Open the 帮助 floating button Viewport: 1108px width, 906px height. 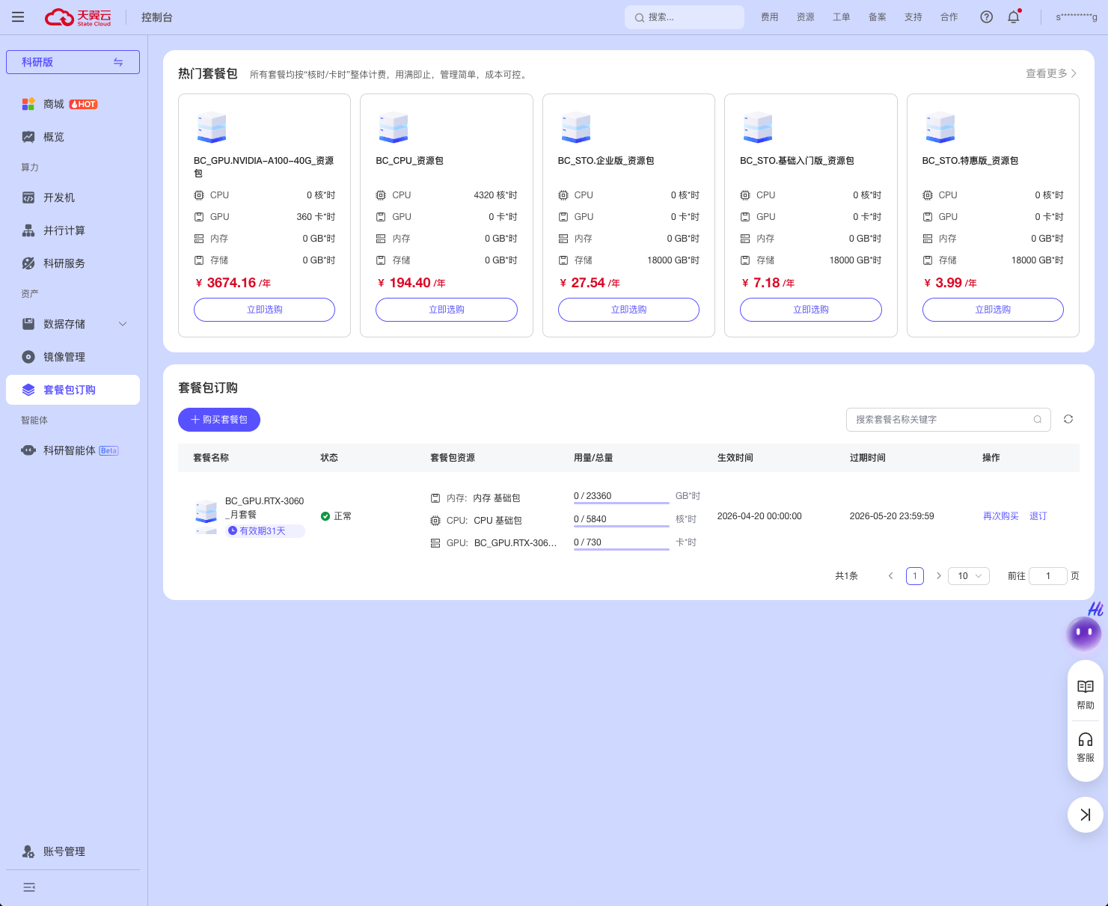(1086, 695)
